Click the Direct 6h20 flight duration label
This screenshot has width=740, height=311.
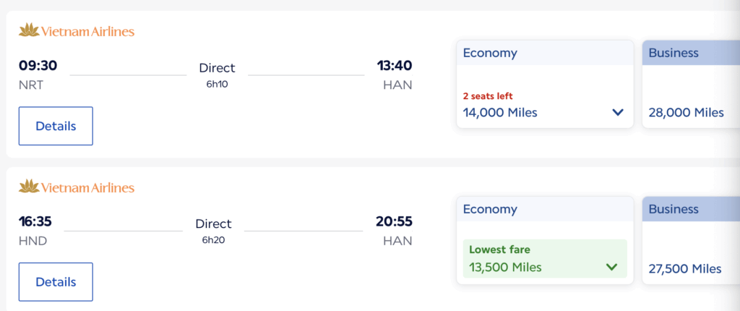coord(213,230)
